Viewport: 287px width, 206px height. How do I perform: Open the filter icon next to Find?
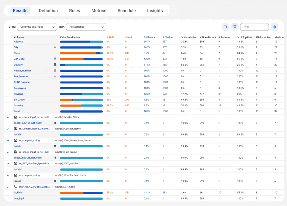(235, 27)
